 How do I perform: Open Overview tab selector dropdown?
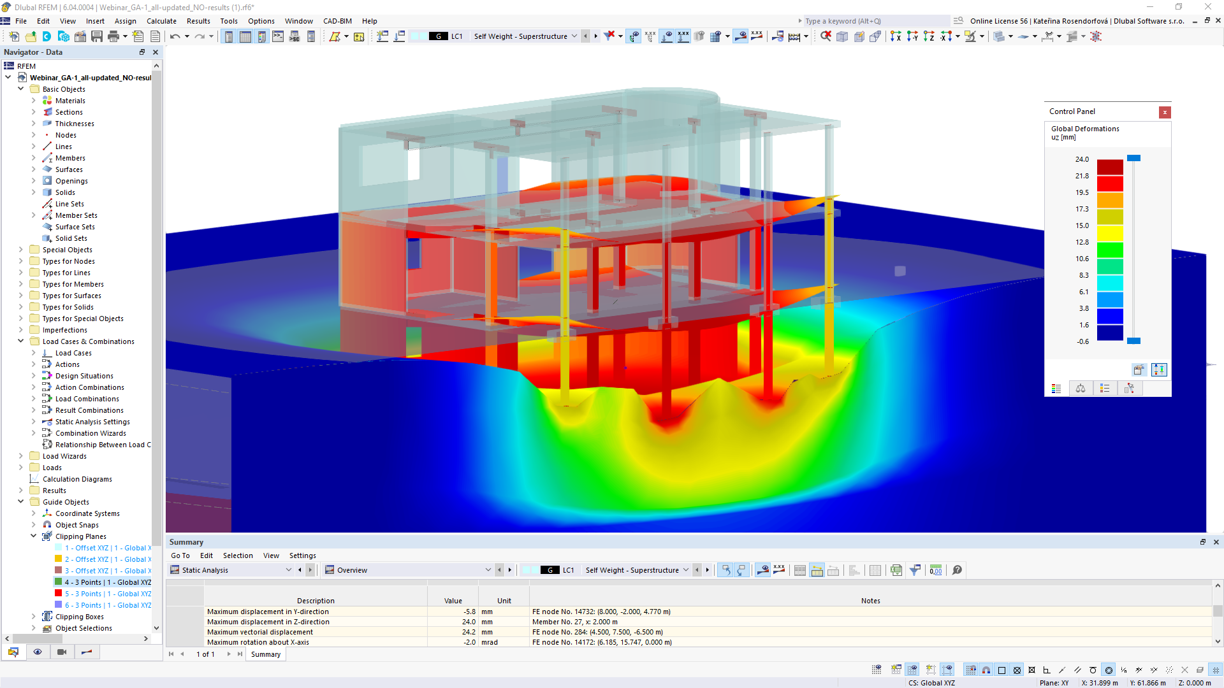click(487, 570)
